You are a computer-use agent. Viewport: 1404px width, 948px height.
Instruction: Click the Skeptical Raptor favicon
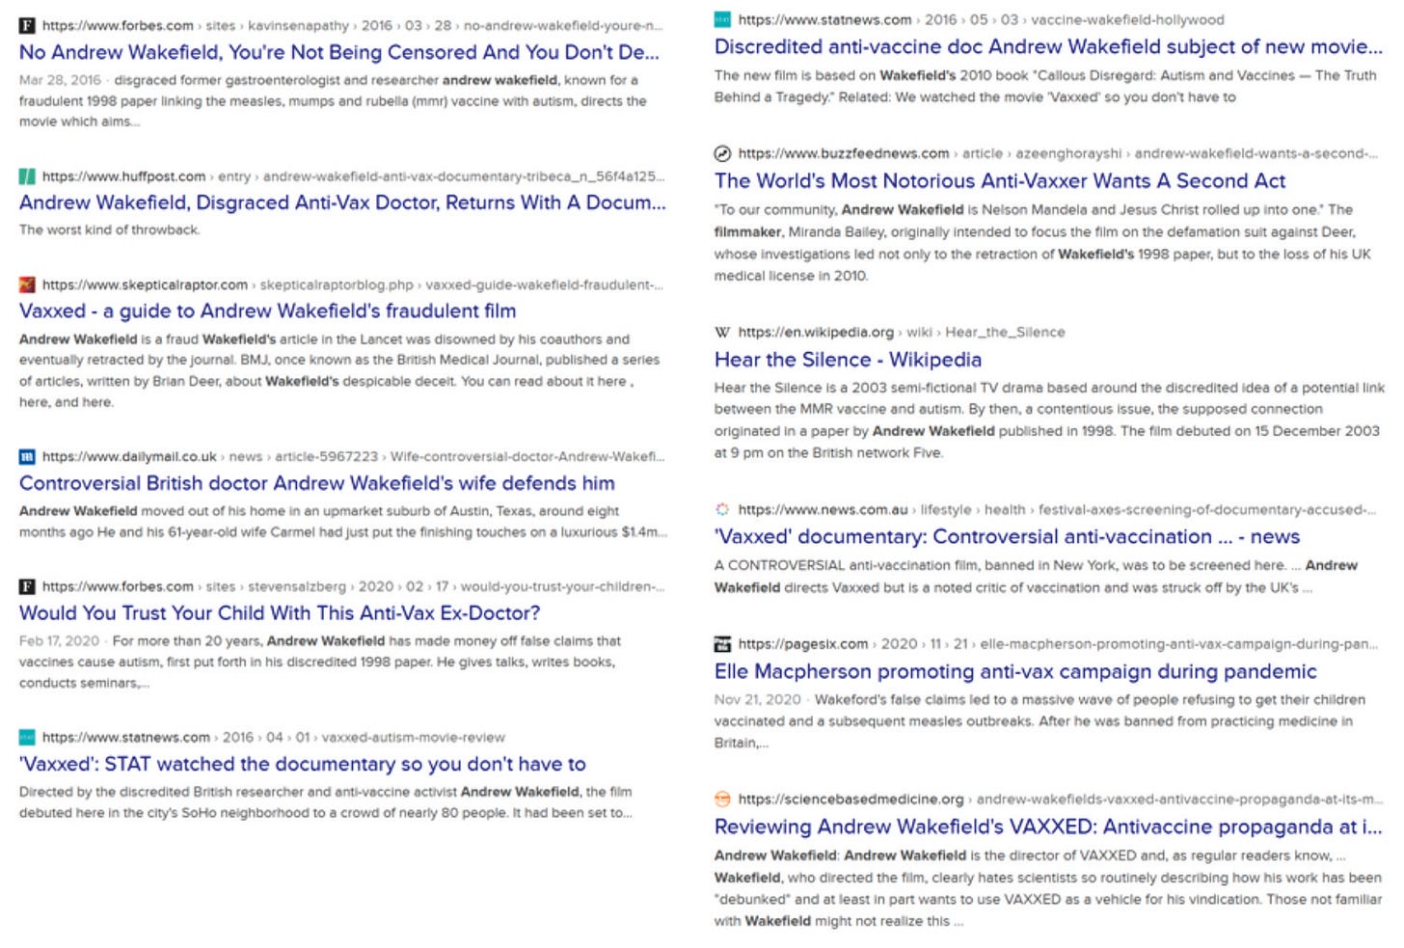pos(27,284)
